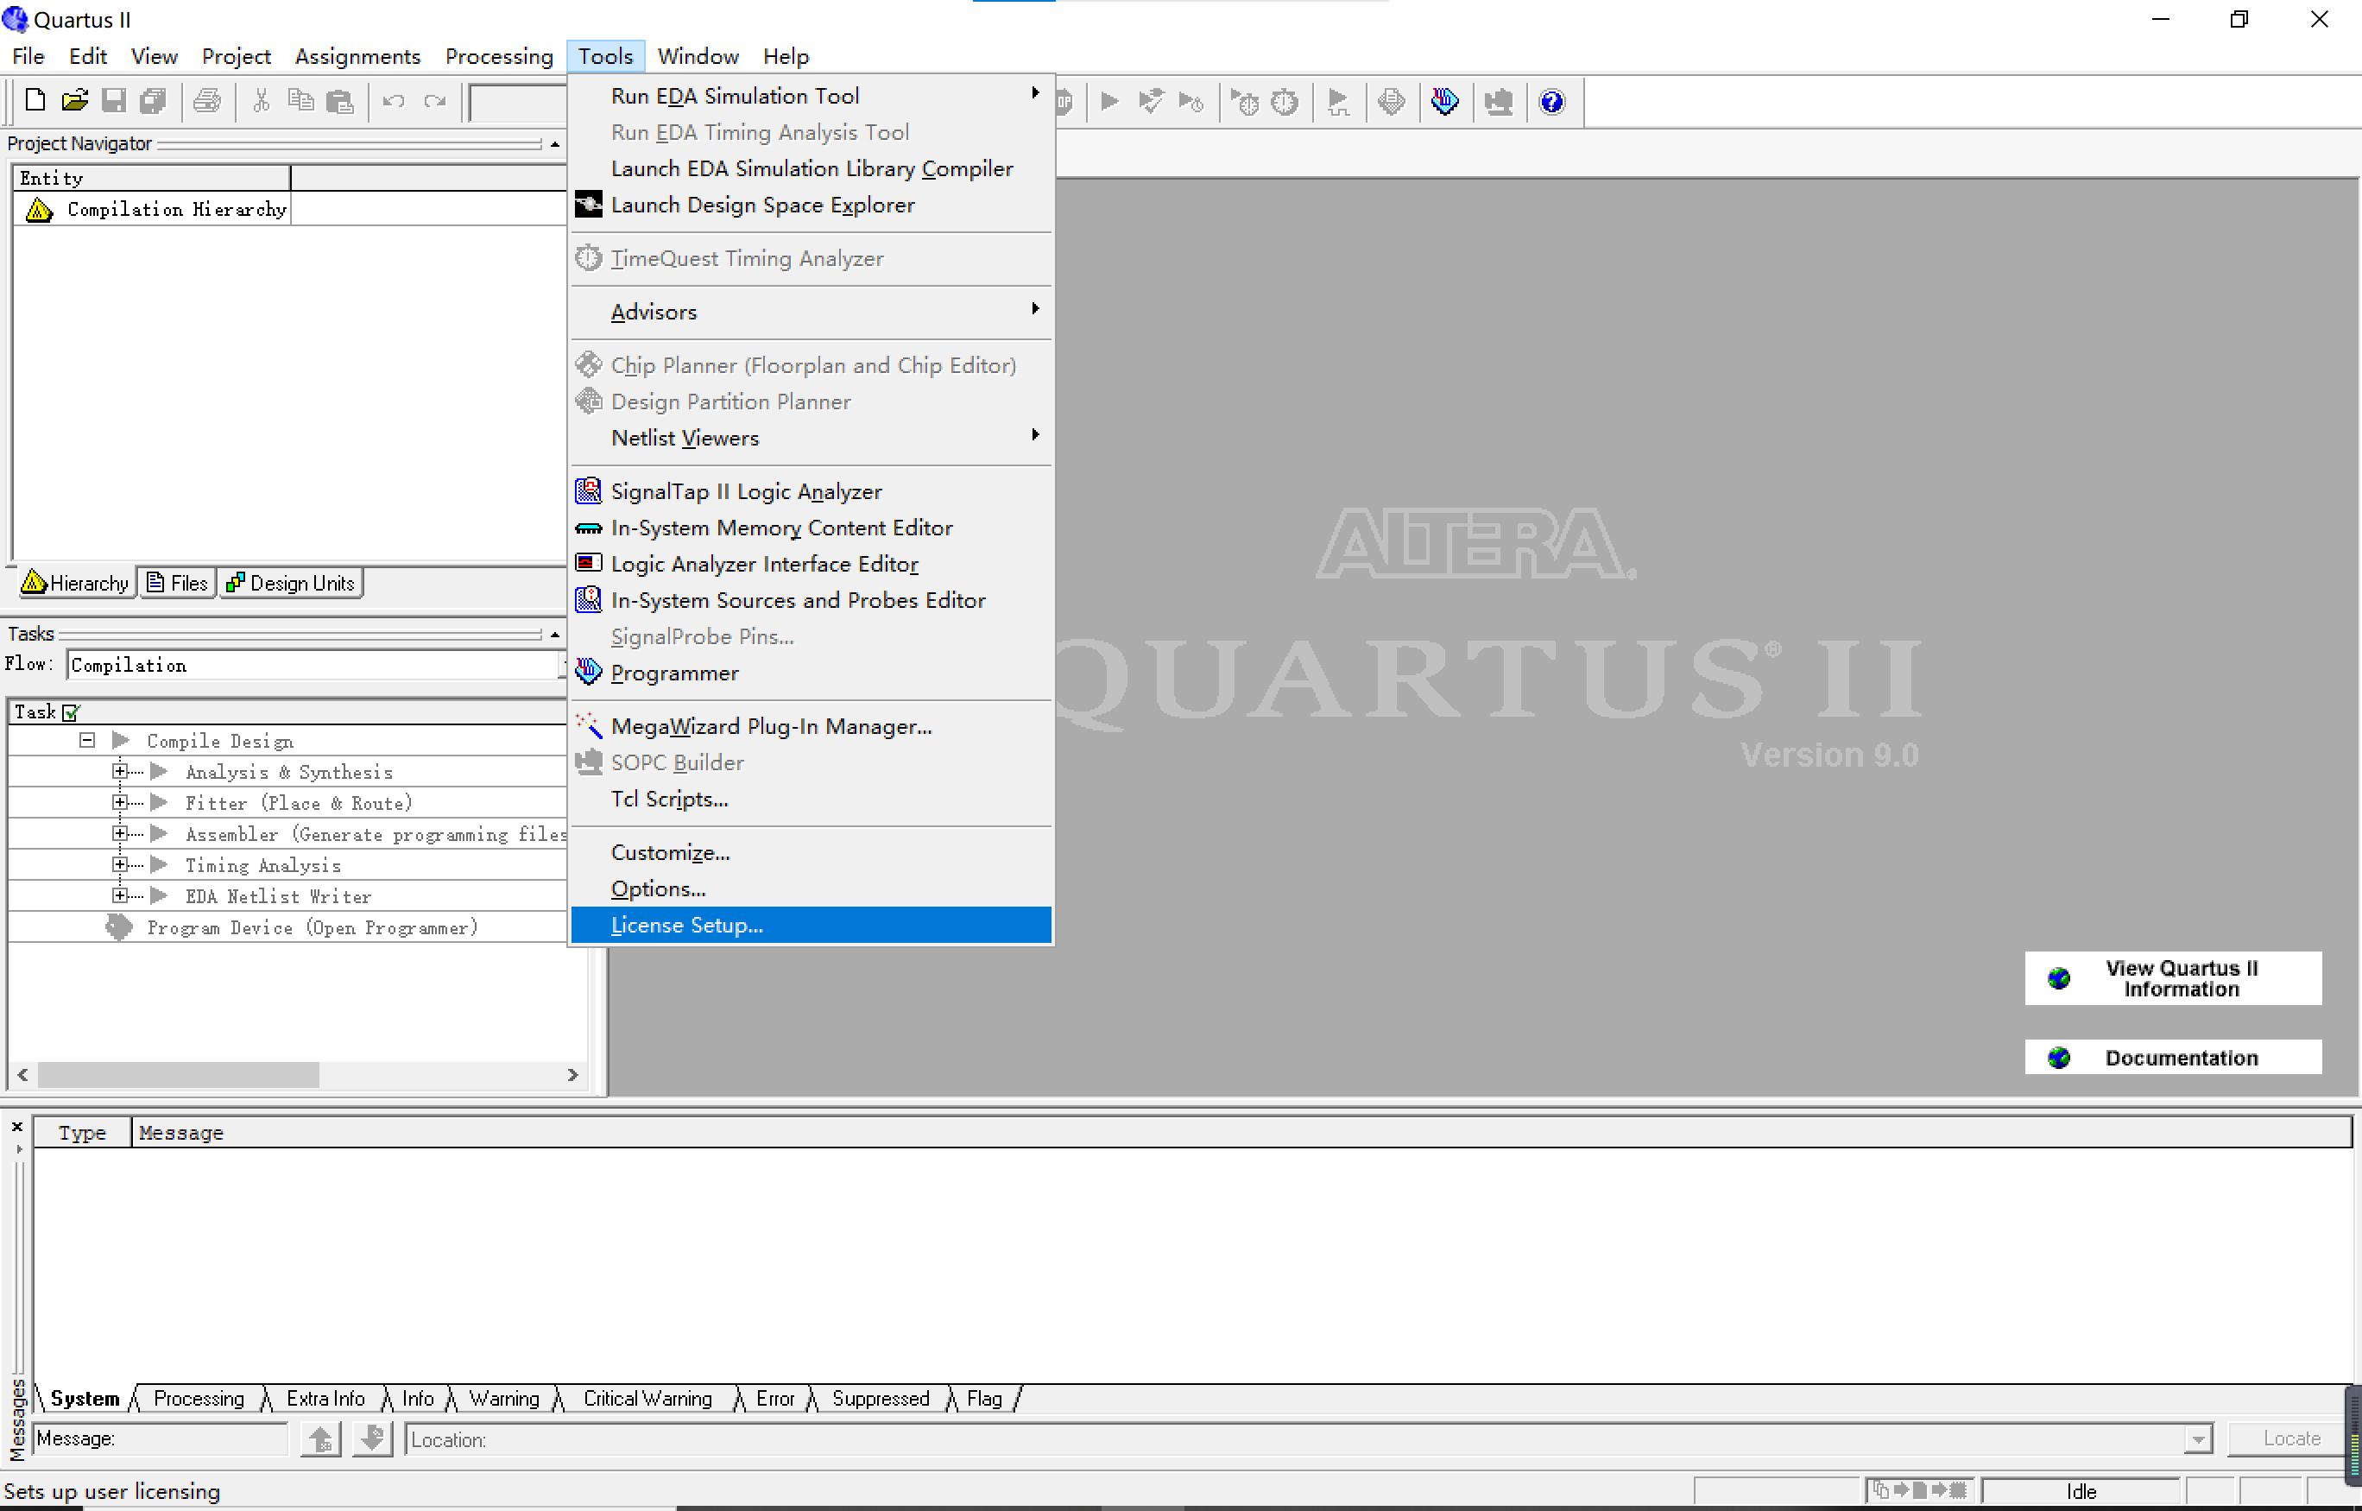Start compilation with the Play toolbar icon
Image resolution: width=2362 pixels, height=1511 pixels.
click(1108, 101)
